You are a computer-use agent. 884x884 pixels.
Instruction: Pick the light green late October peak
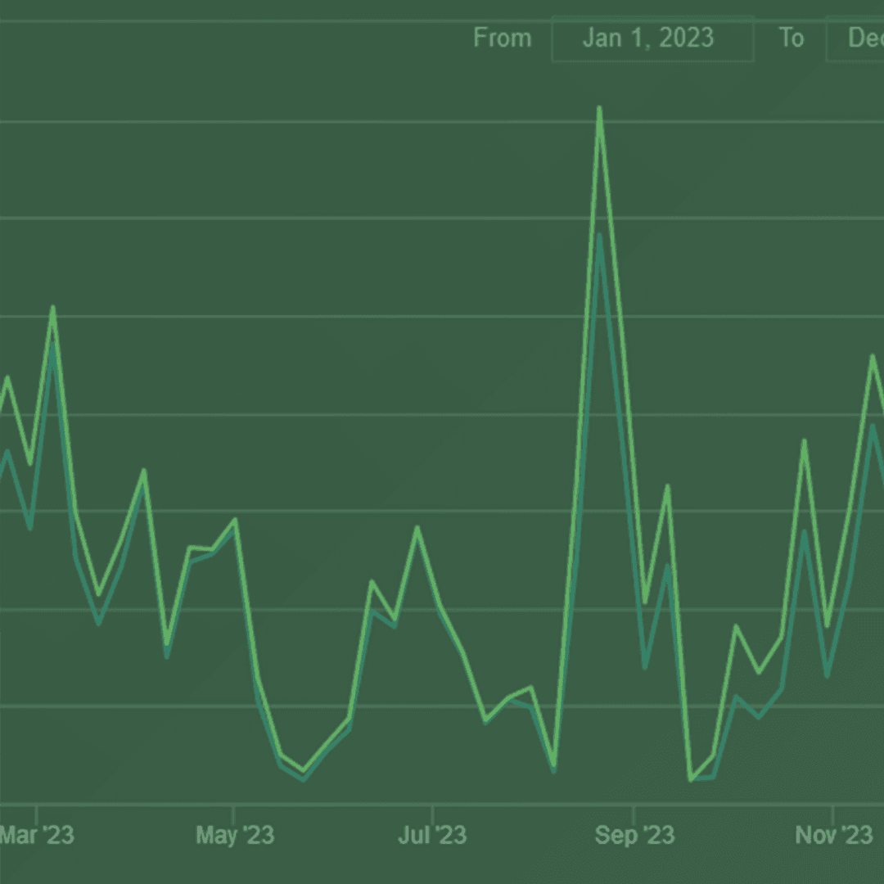805,441
